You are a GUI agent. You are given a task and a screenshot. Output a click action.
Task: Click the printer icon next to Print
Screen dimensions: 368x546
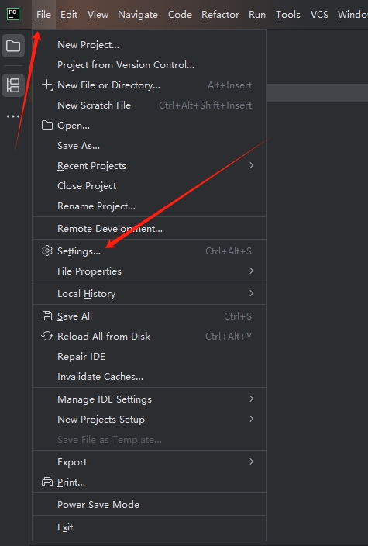pos(47,482)
